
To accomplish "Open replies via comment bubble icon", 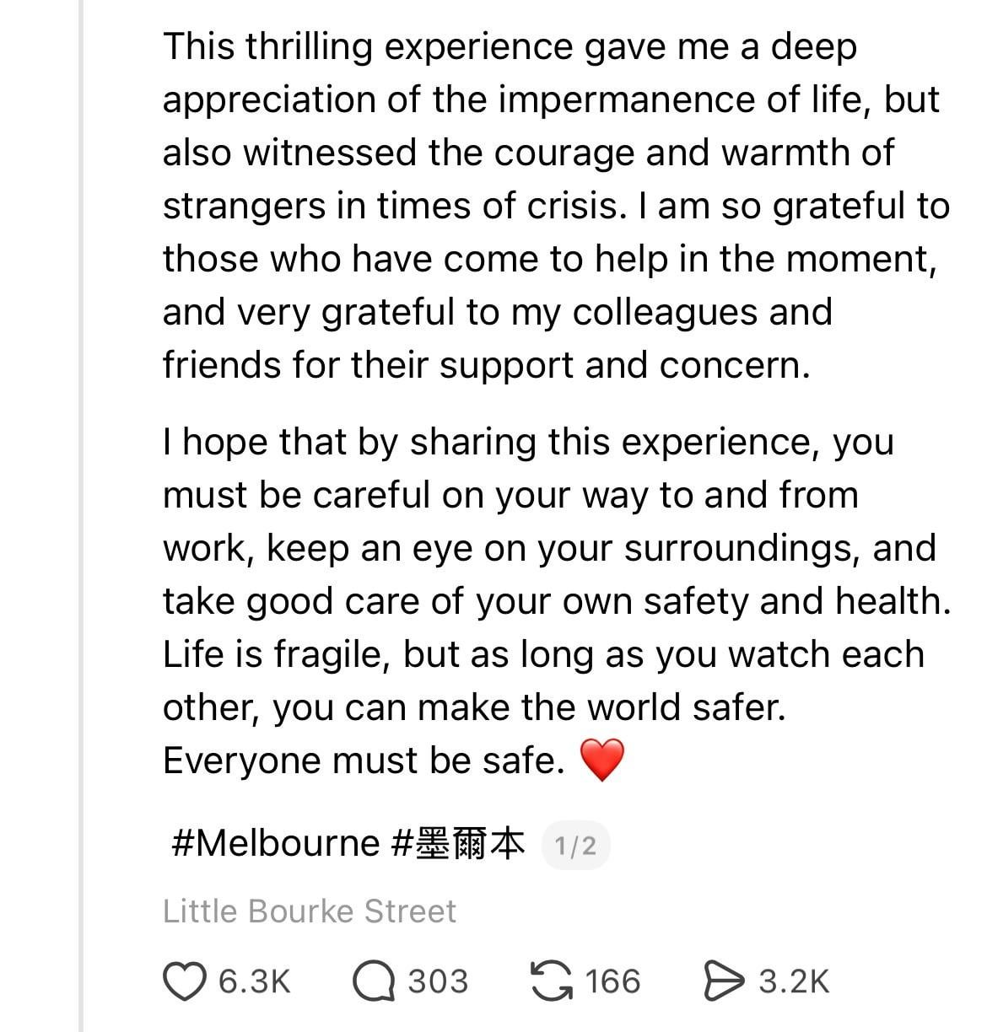I will pyautogui.click(x=375, y=982).
